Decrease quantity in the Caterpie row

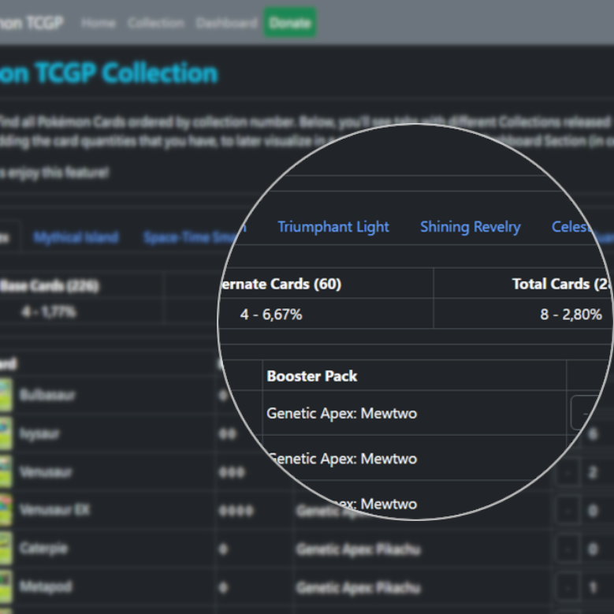pos(567,549)
